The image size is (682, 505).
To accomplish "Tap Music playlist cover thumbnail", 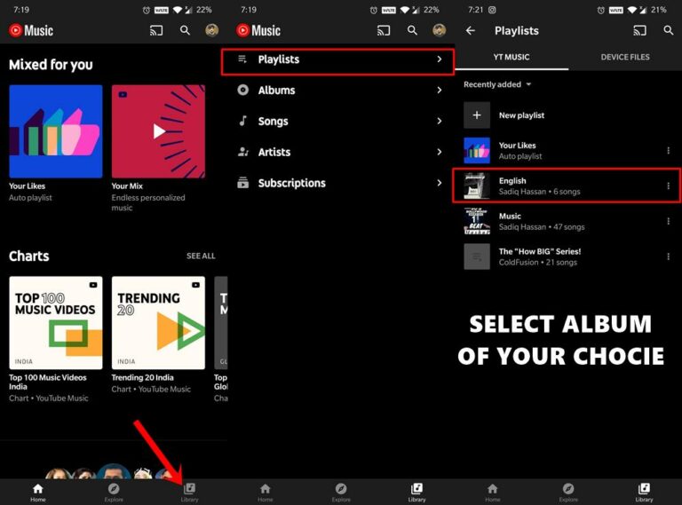I will (477, 221).
